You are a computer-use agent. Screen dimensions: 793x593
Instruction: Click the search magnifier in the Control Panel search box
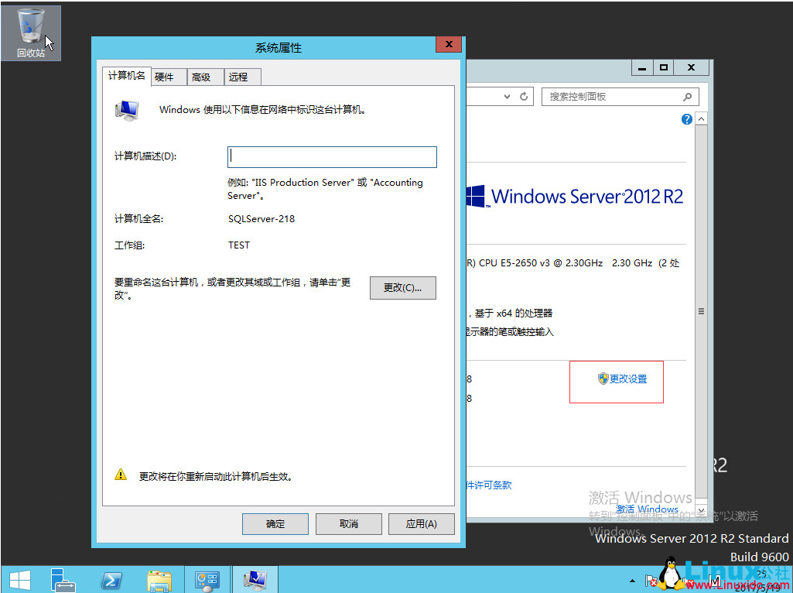coord(687,96)
